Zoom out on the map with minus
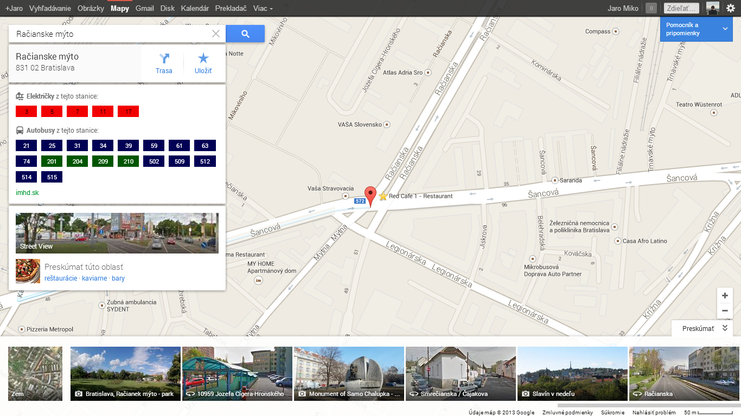Image resolution: width=741 pixels, height=416 pixels. point(725,311)
